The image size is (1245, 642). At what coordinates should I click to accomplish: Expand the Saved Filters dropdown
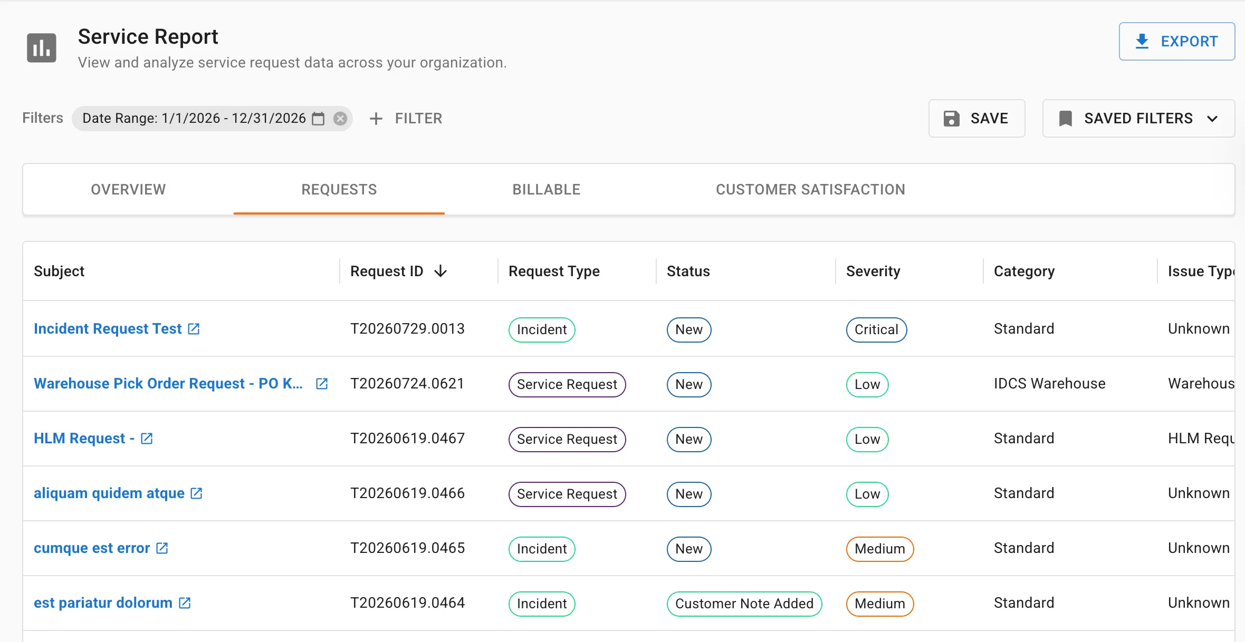click(x=1138, y=119)
